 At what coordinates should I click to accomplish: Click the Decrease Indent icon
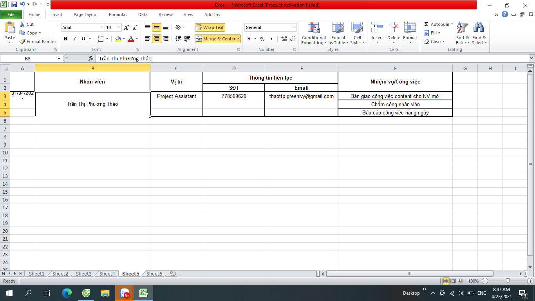(178, 39)
